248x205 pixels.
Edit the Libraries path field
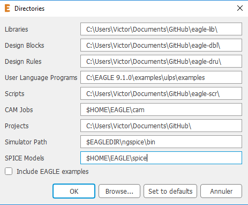(x=161, y=29)
